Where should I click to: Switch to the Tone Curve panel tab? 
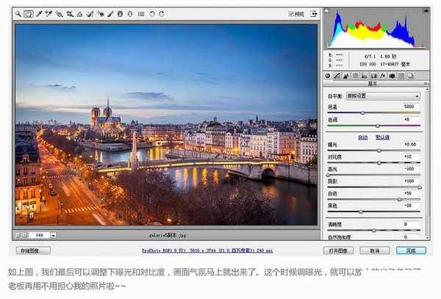(x=337, y=76)
